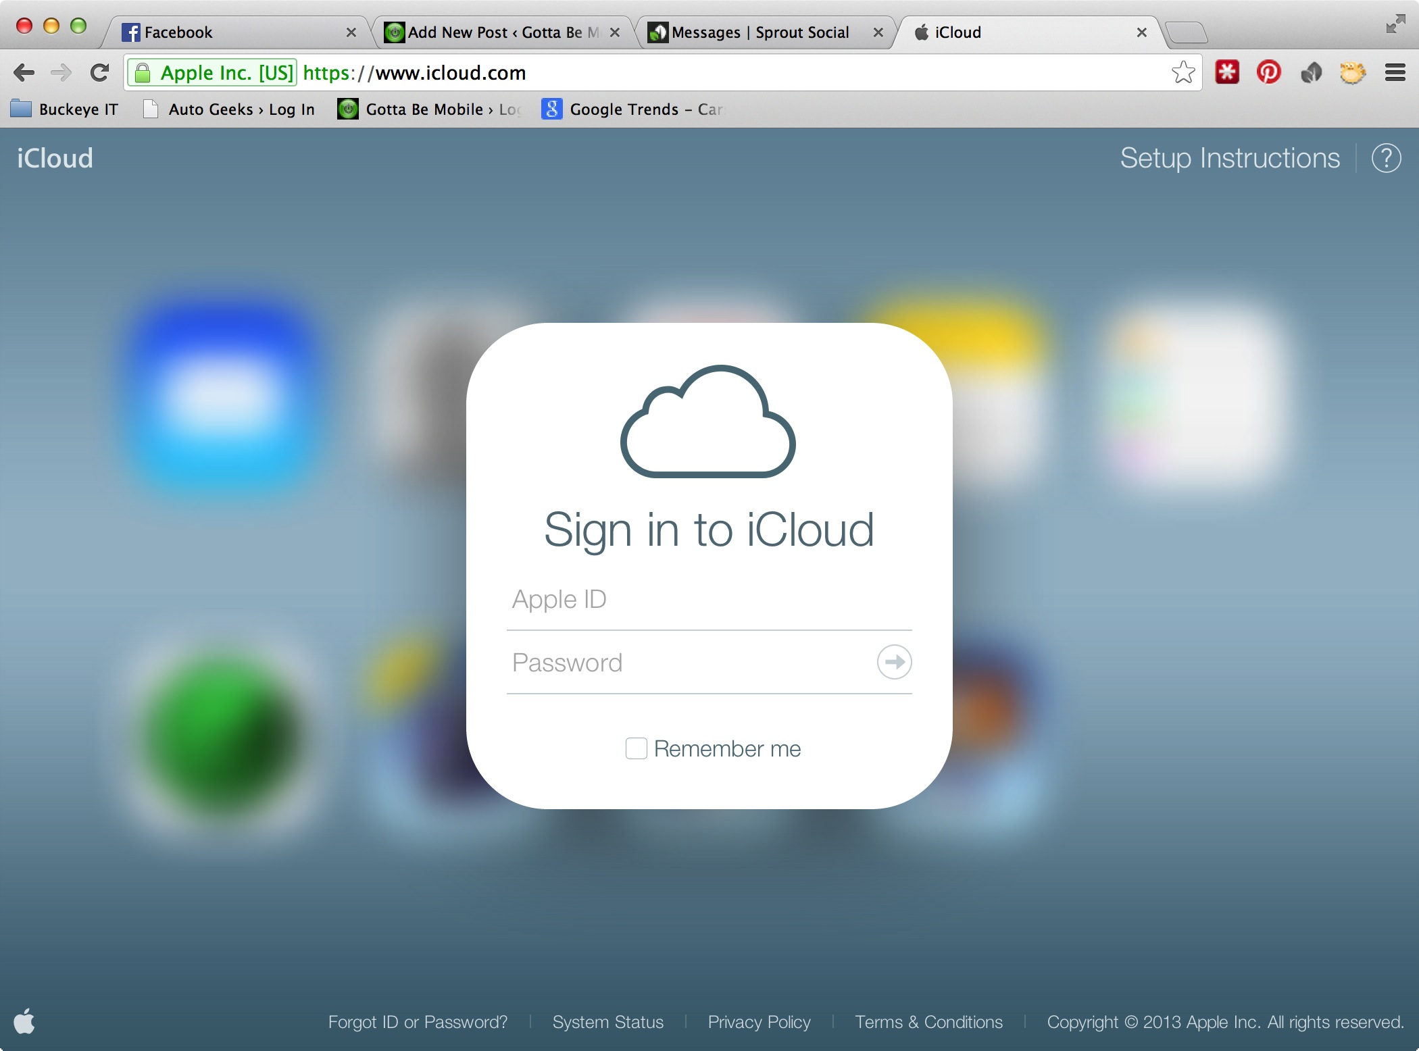The height and width of the screenshot is (1051, 1419).
Task: Click the URL address bar
Action: (x=662, y=72)
